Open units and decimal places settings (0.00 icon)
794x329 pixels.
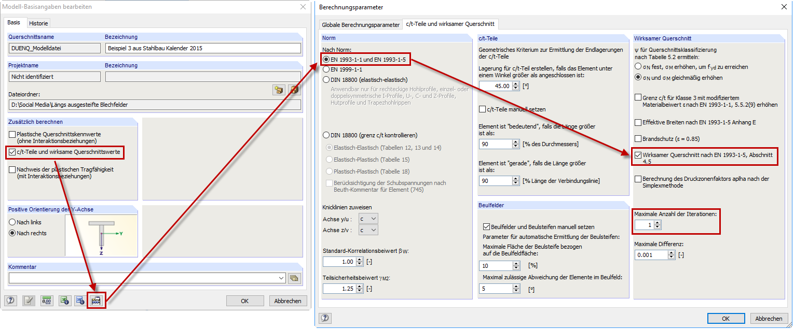click(x=46, y=301)
